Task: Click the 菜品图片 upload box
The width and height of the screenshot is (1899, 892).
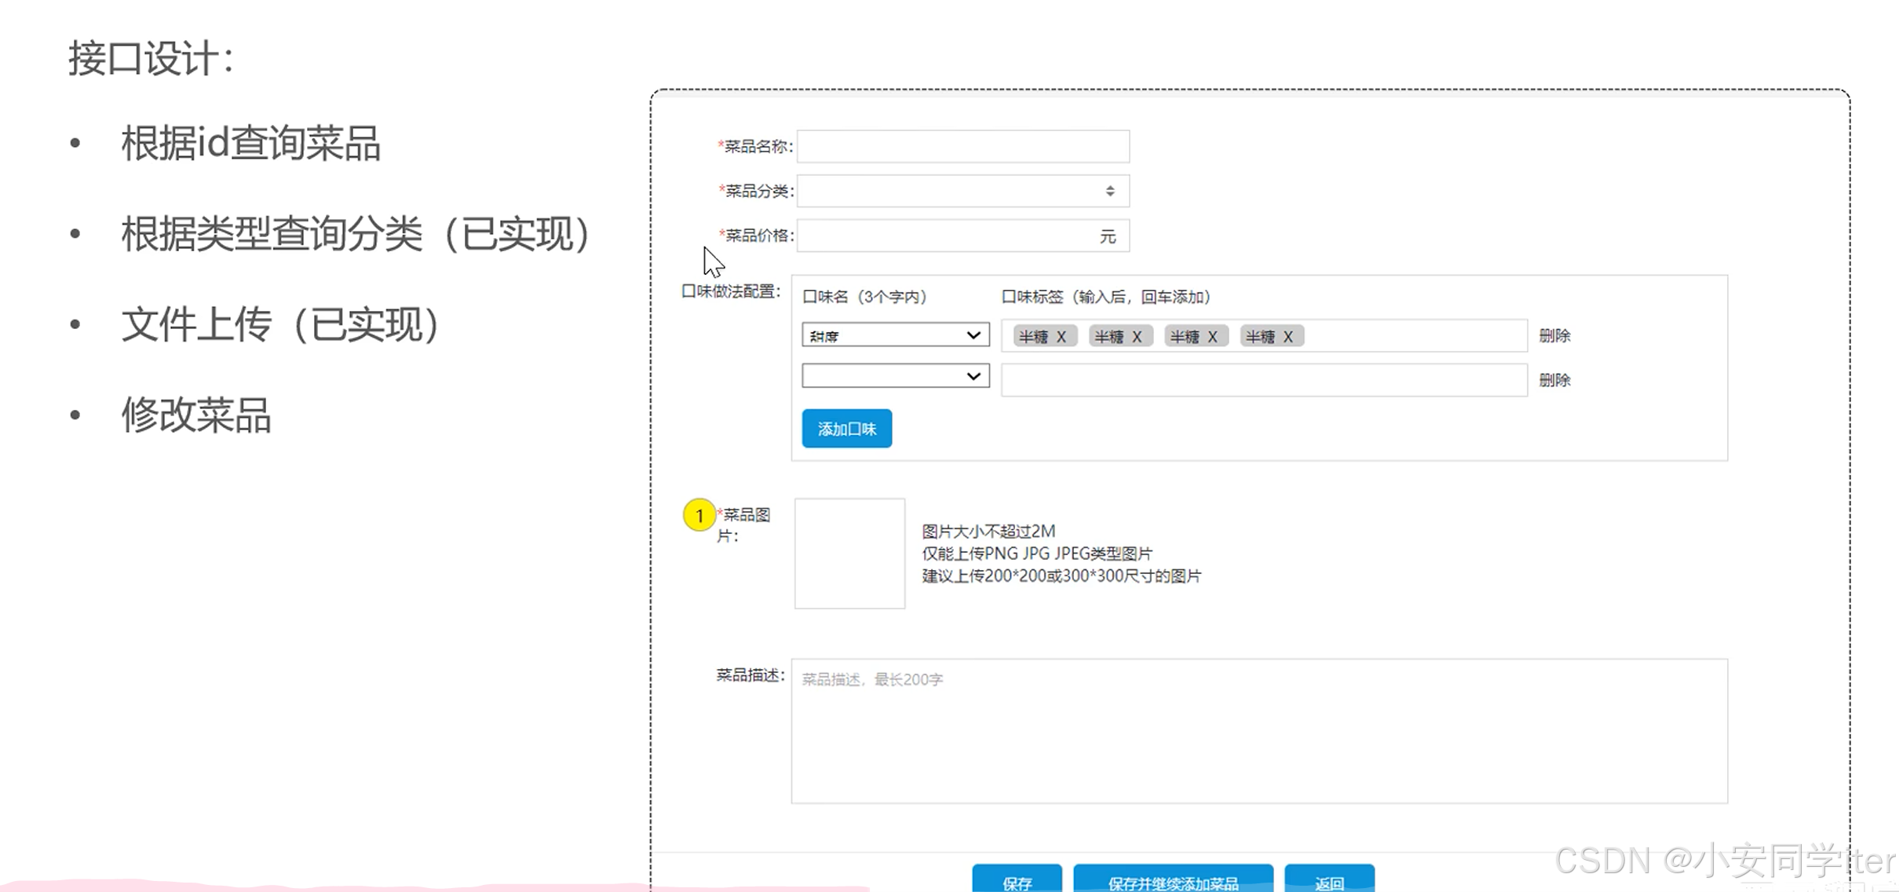Action: click(849, 554)
